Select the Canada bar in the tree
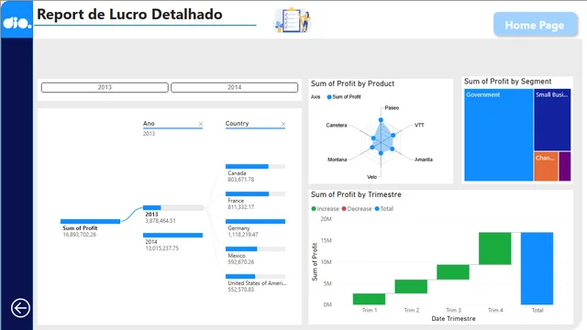587x330 pixels. coord(255,167)
